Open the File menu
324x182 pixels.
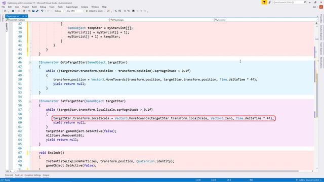point(3,7)
